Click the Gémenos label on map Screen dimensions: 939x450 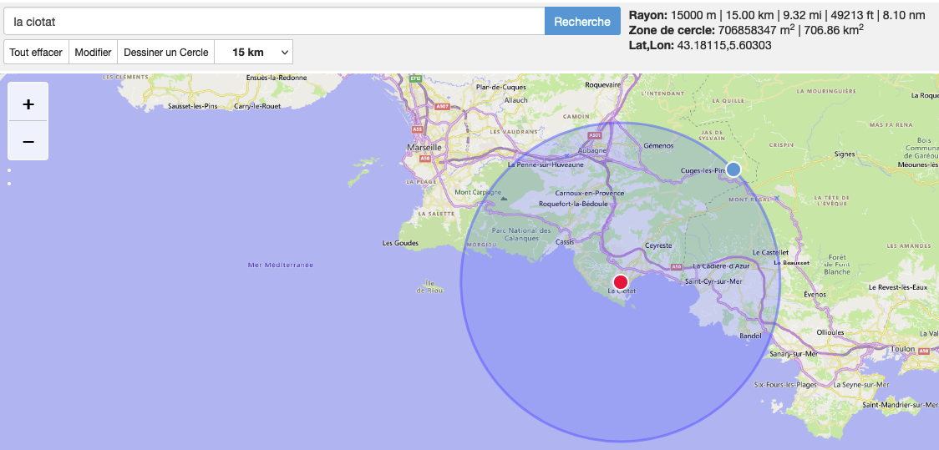658,145
